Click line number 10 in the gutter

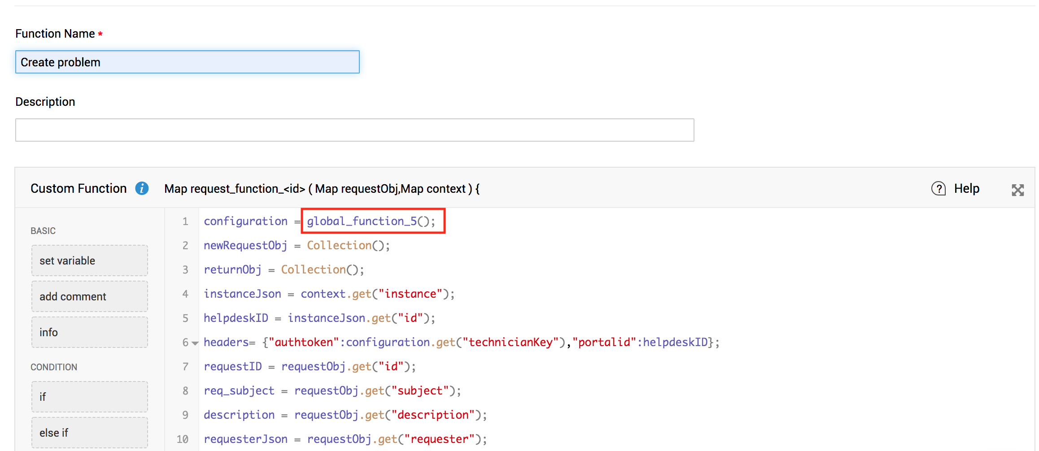[182, 439]
